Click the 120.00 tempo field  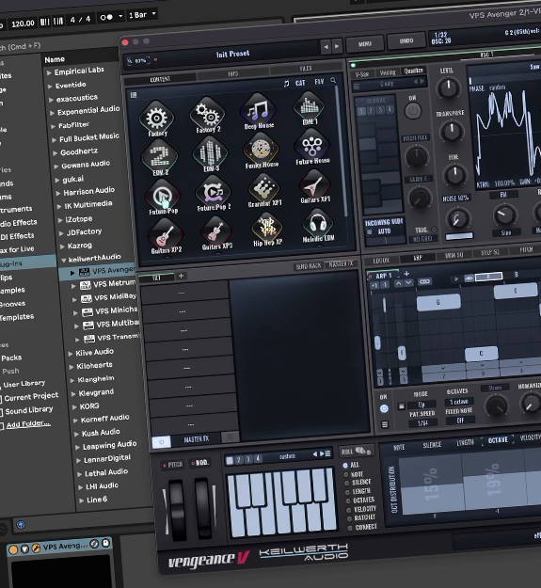(x=23, y=24)
